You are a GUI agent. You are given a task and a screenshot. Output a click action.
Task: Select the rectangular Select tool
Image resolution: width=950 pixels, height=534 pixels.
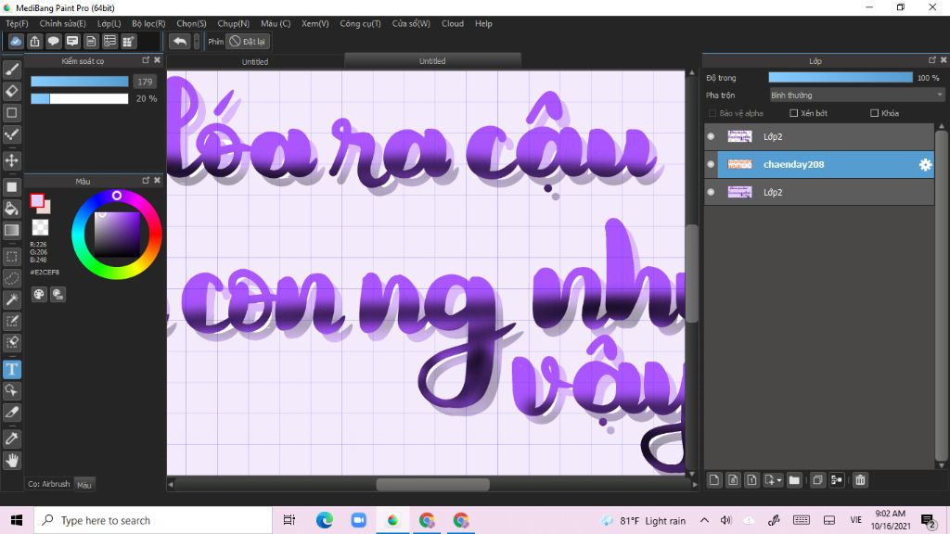click(11, 257)
